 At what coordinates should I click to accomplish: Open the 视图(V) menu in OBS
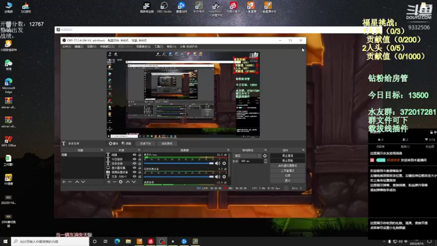pos(91,46)
